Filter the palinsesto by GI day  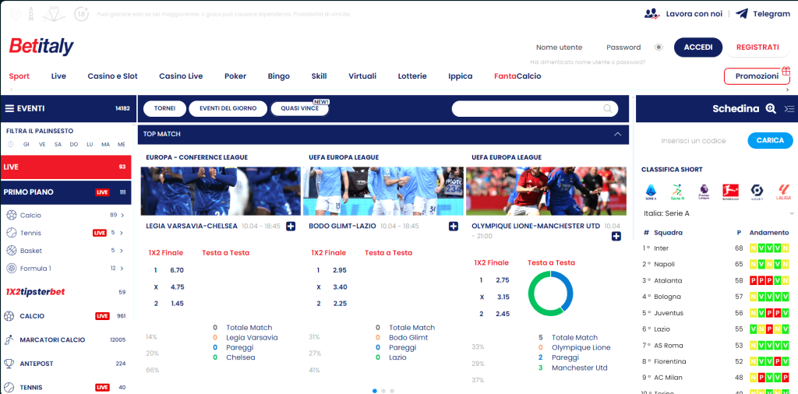click(x=26, y=144)
